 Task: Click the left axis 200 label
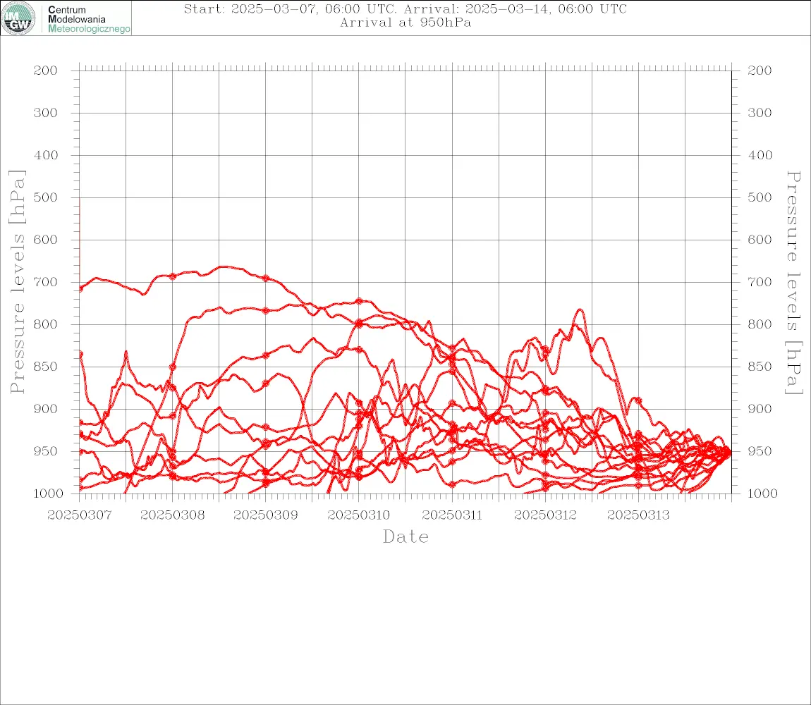46,70
